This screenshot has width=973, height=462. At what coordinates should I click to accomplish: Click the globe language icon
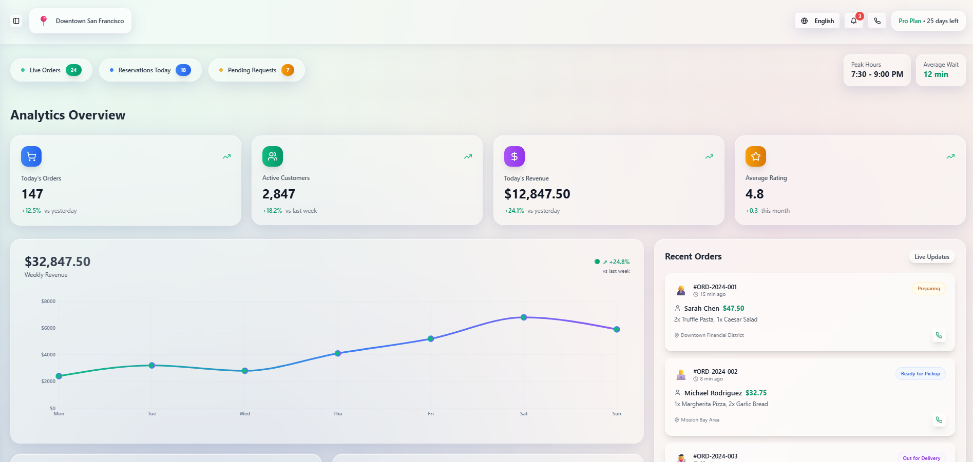pos(805,21)
